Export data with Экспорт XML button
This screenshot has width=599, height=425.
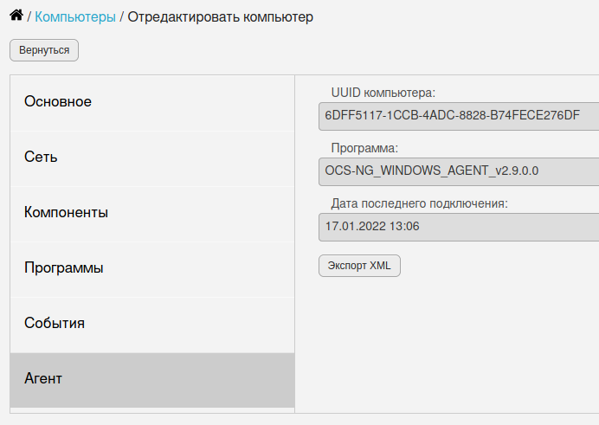pyautogui.click(x=359, y=266)
